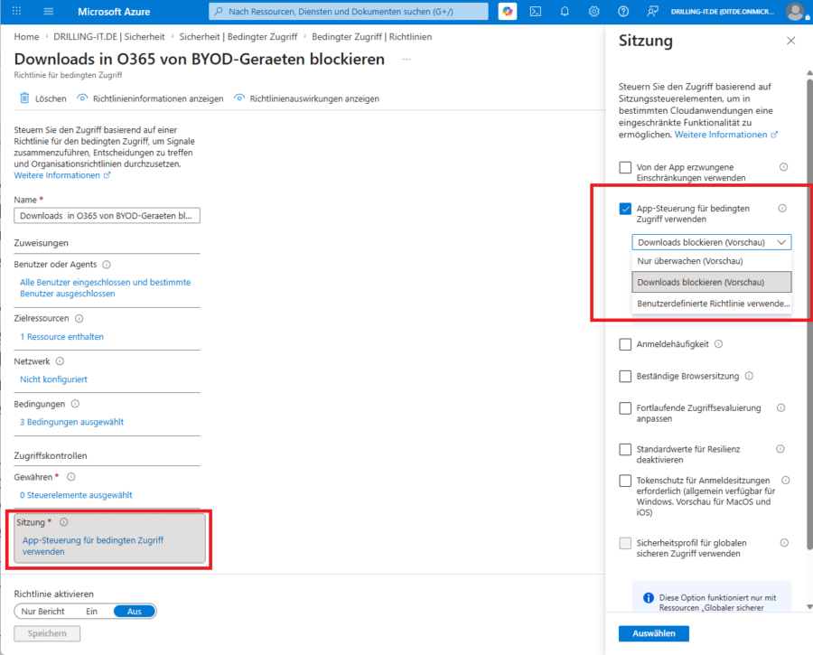The width and height of the screenshot is (813, 655).
Task: Open the ellipsis more options beside policy title
Action: coord(406,59)
